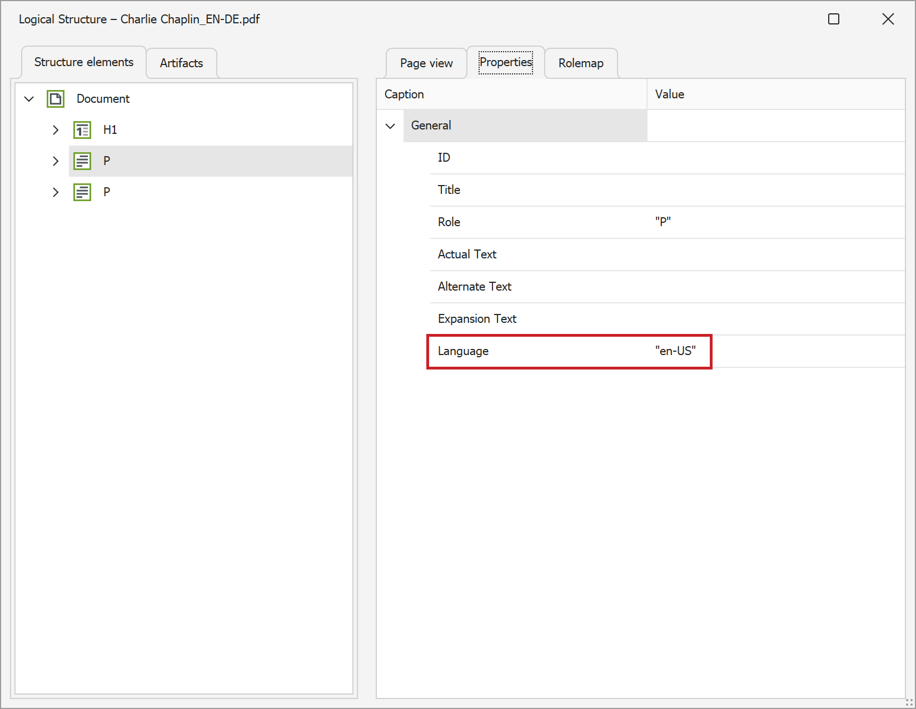Expand the last P tree node
Viewport: 916px width, 709px height.
56,192
